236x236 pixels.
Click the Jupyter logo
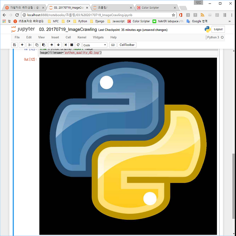[x=23, y=29]
